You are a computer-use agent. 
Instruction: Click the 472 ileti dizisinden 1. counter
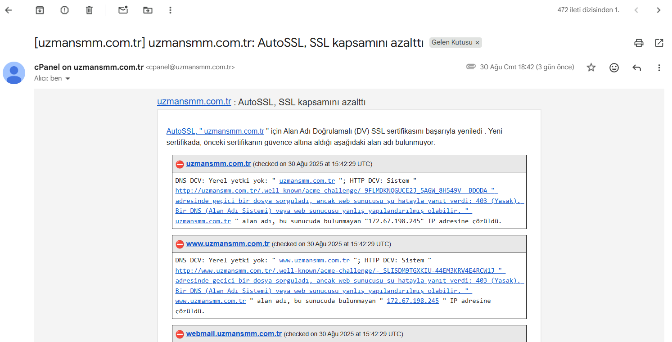pos(588,10)
